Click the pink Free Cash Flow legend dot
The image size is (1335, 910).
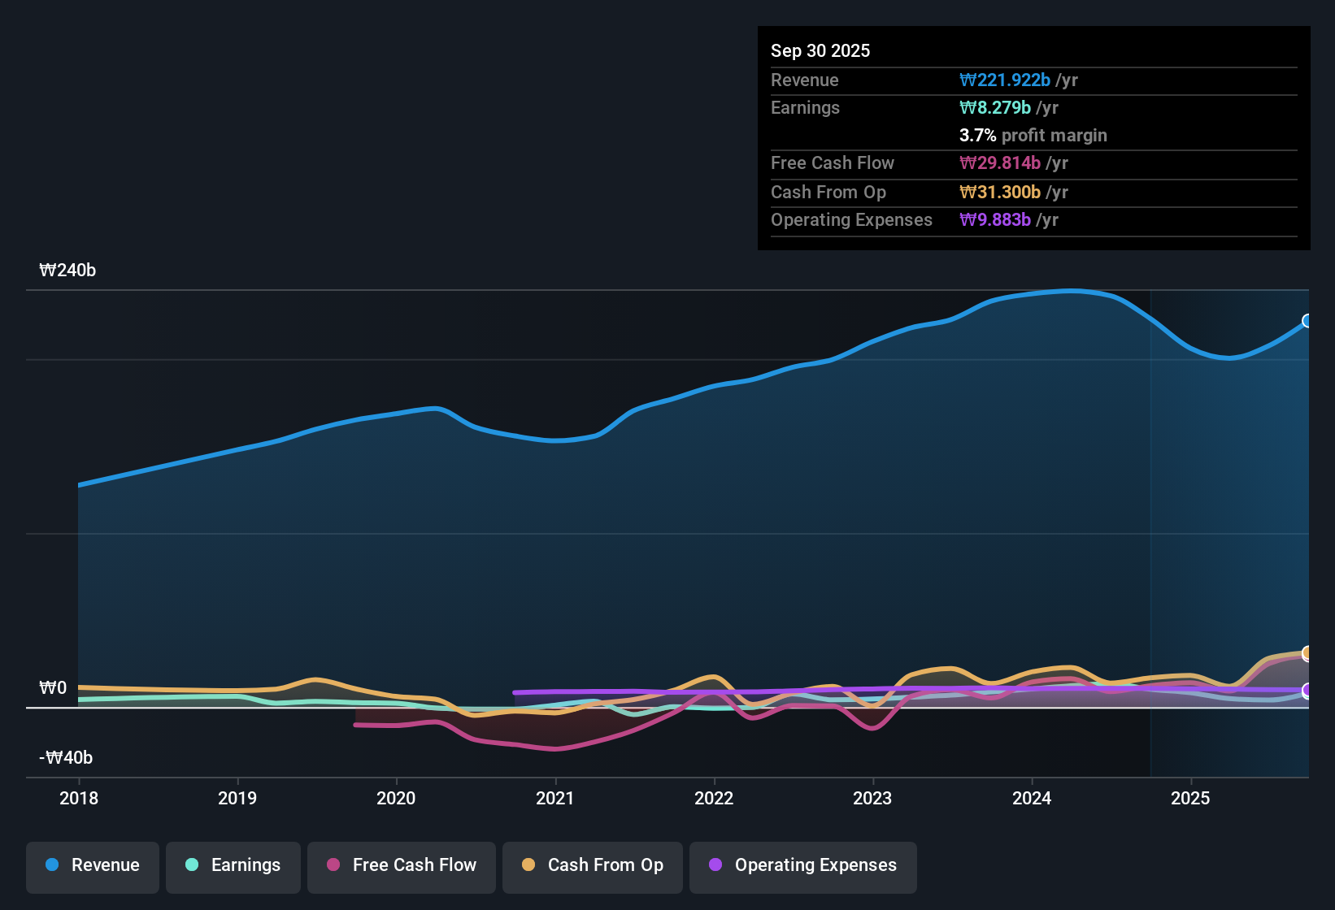coord(332,865)
